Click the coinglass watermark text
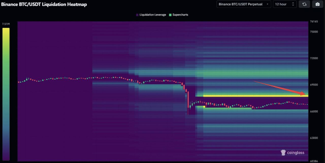The width and height of the screenshot is (325, 163). (x=296, y=153)
